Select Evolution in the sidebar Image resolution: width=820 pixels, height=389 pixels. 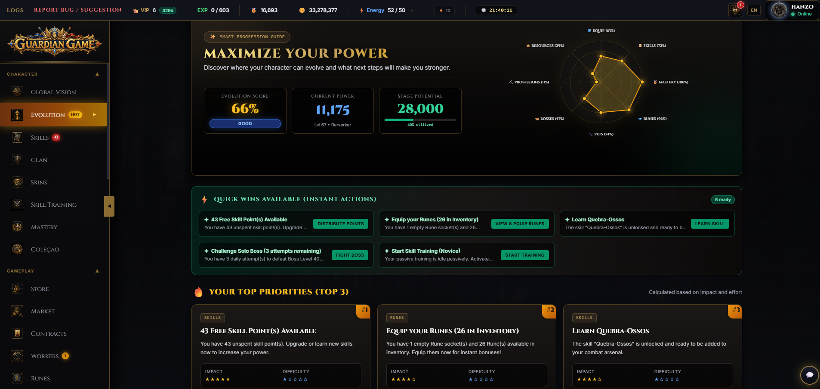[53, 115]
